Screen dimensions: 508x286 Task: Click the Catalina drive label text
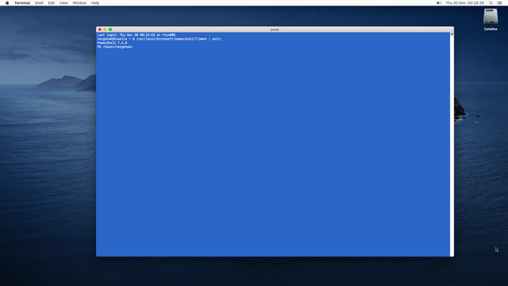point(491,29)
